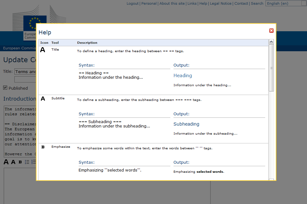307x204 pixels.
Task: Click the Emphasizing '''selected words''' syntax example
Action: click(x=110, y=170)
